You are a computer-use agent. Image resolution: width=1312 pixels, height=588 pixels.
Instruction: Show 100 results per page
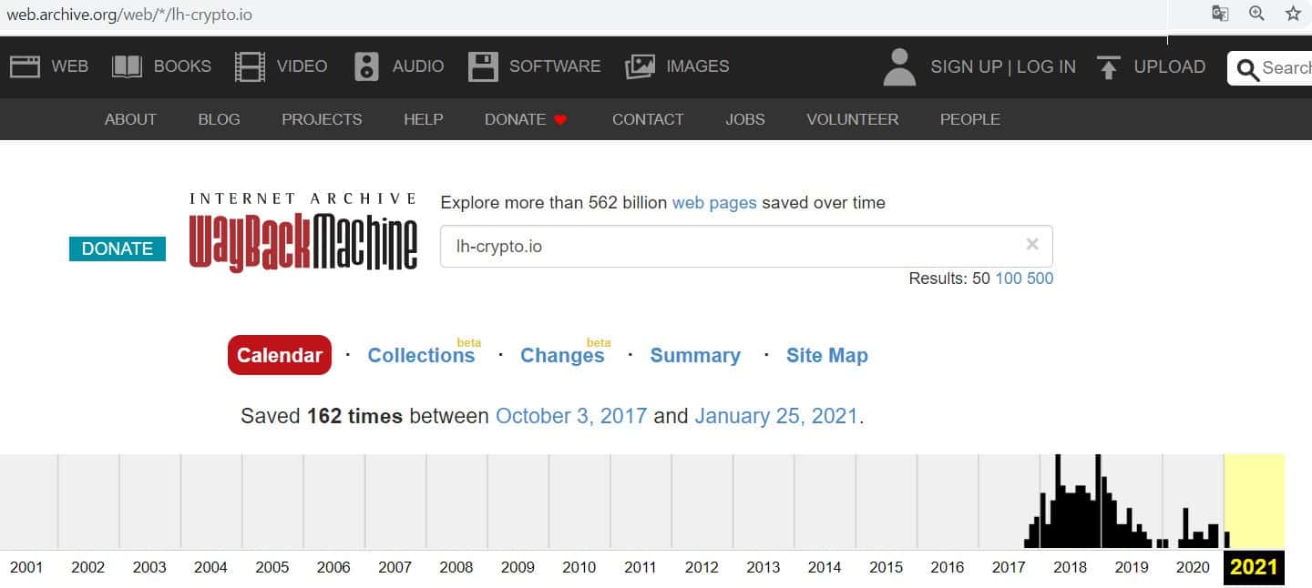coord(1008,279)
